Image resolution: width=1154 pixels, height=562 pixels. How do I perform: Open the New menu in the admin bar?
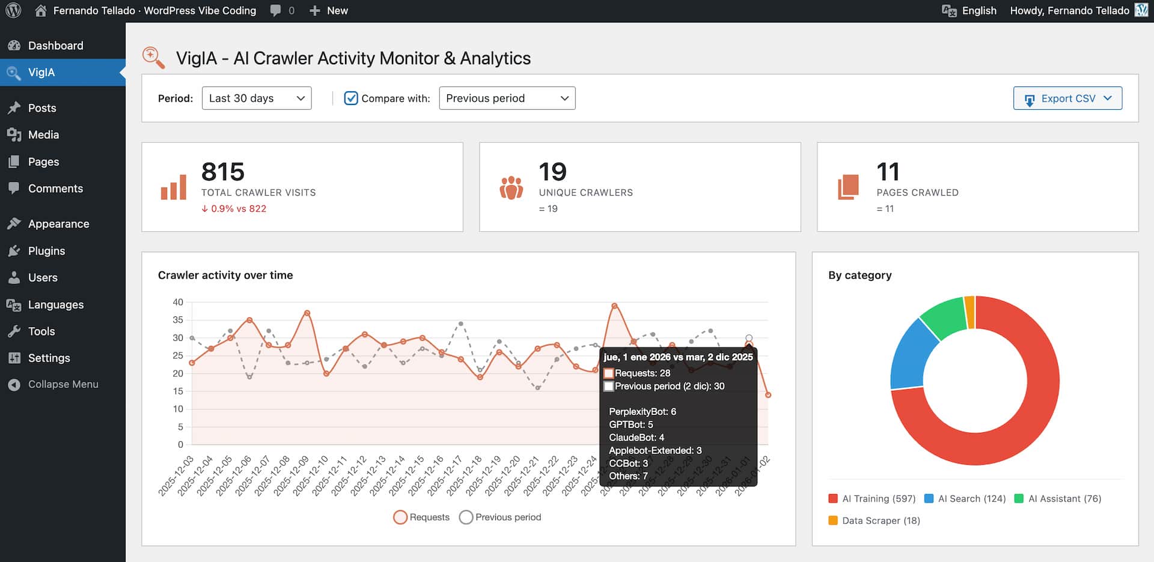click(x=328, y=10)
